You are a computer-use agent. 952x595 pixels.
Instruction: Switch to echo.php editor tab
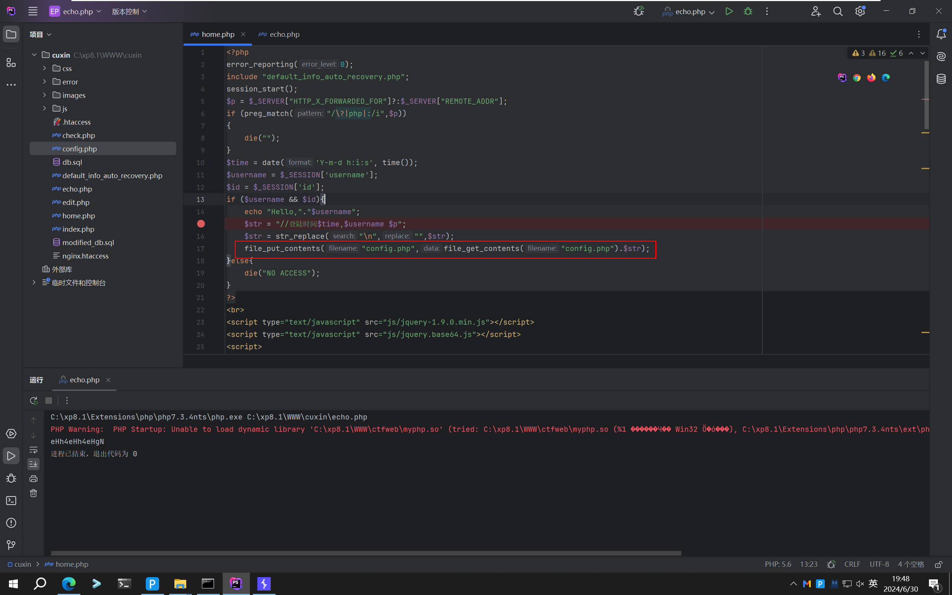point(279,34)
